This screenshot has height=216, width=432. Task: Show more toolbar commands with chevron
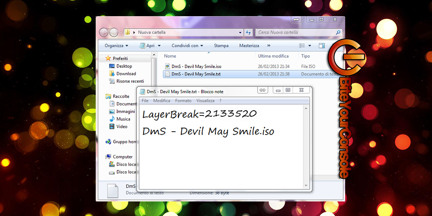[x=269, y=46]
